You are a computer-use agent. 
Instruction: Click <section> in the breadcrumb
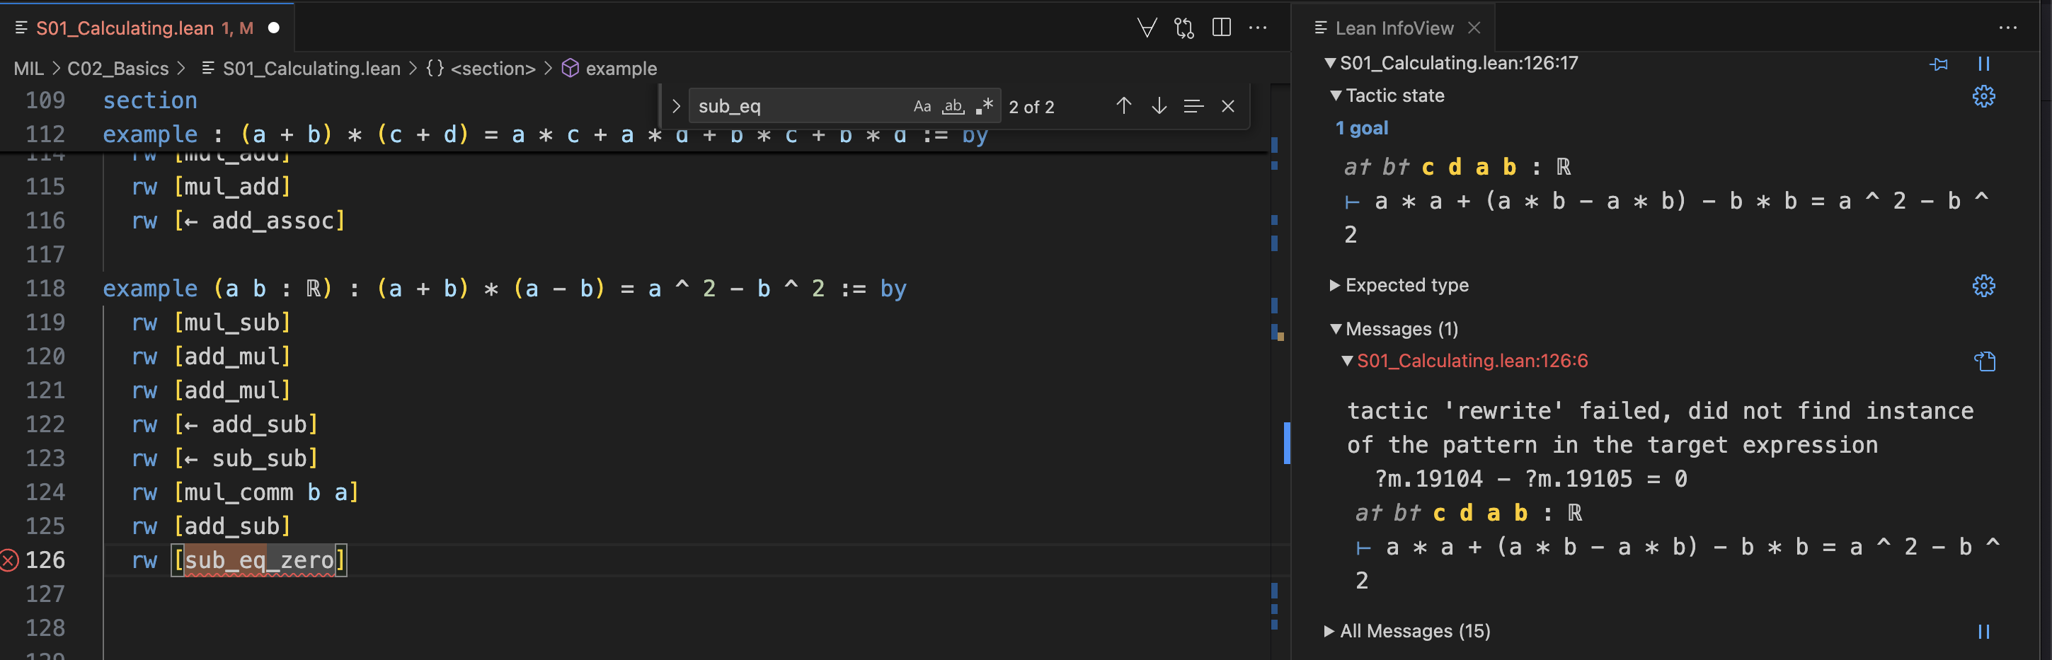(x=493, y=69)
